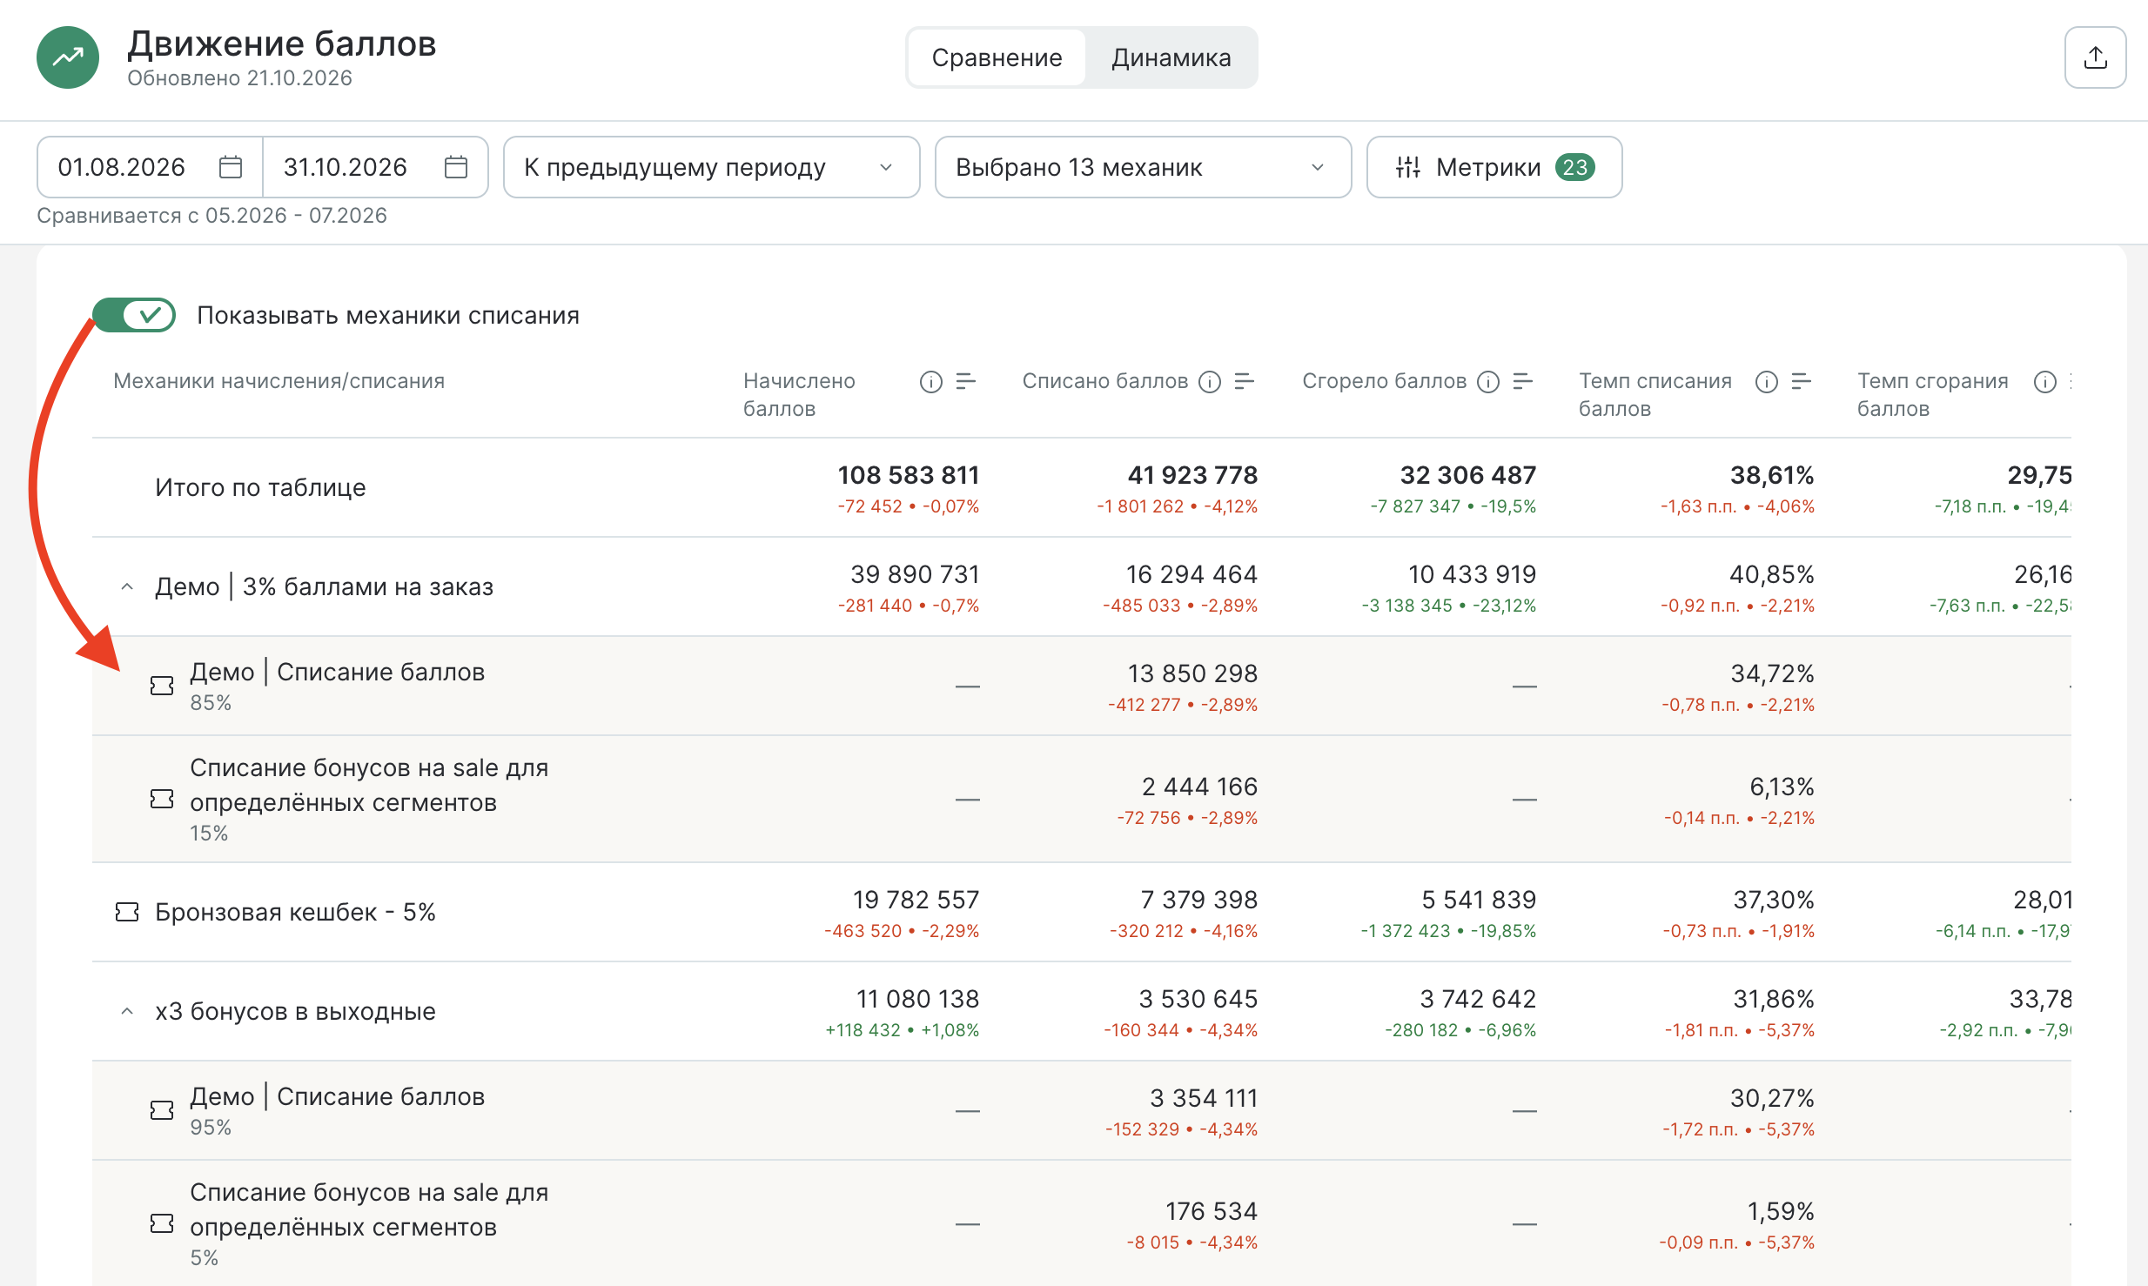Click sliders icon in the Метрики button
This screenshot has height=1286, width=2148.
(x=1407, y=167)
